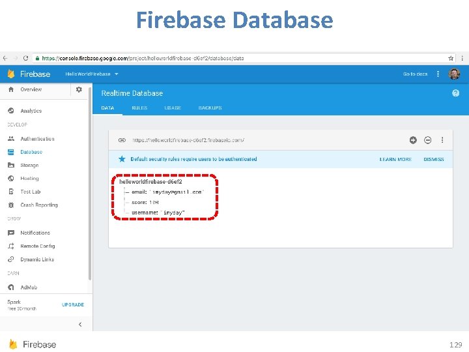
Task: Select the username key in the tree
Action: pyautogui.click(x=145, y=213)
